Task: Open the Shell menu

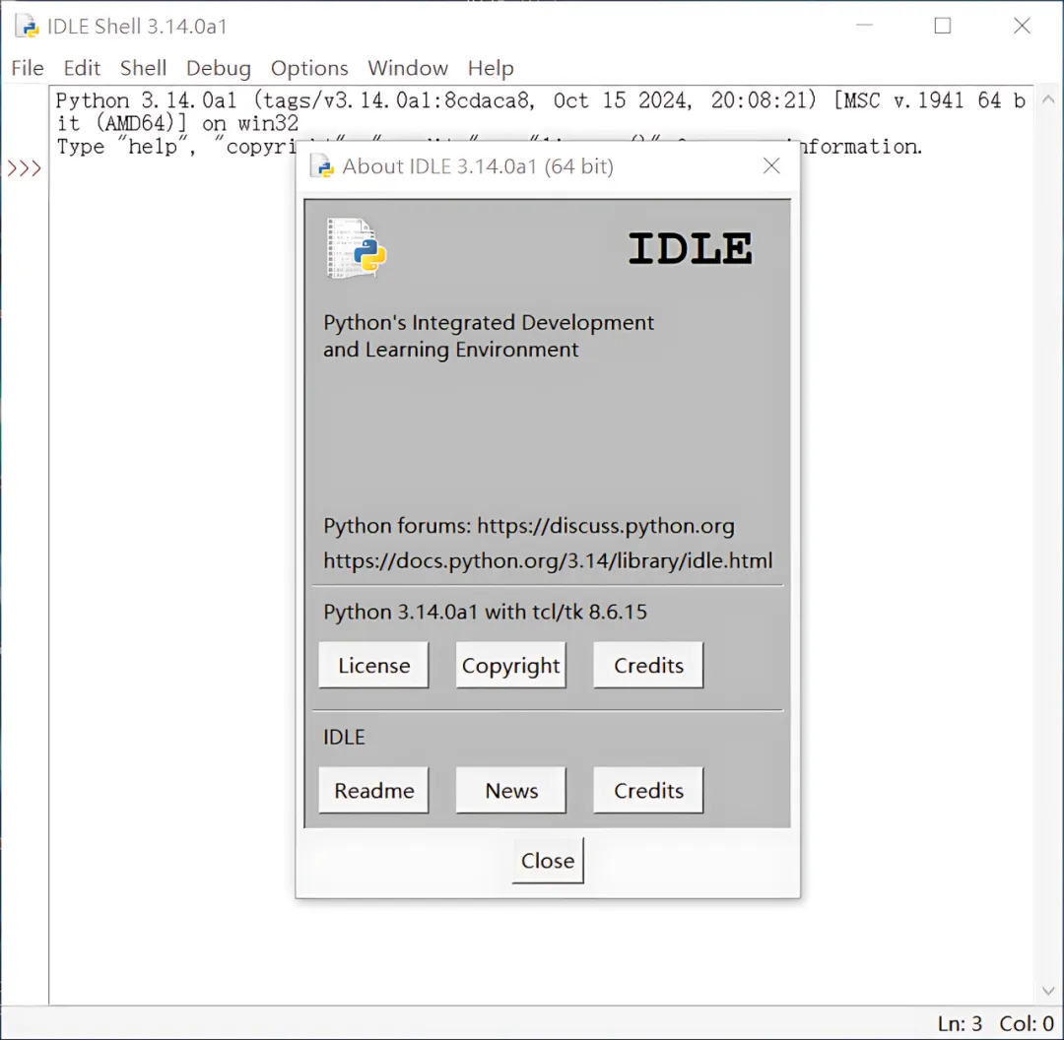Action: 143,68
